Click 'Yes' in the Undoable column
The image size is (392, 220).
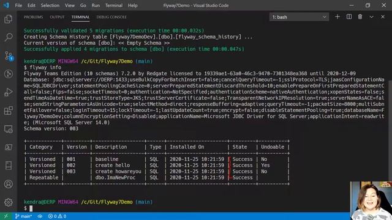[x=265, y=166]
